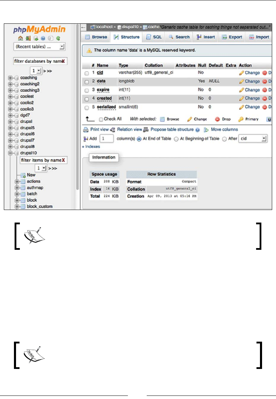Click the red Drop icon for serialized

coord(264,107)
